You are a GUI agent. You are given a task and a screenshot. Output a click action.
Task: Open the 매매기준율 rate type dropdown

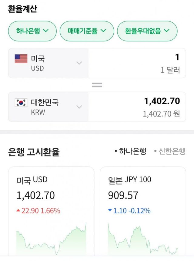click(86, 31)
